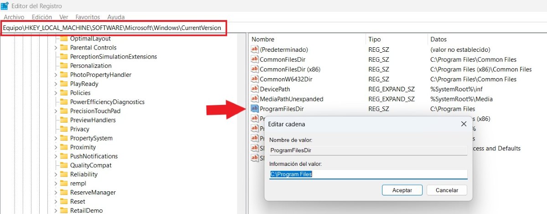This screenshot has width=547, height=214.
Task: Expand the PropertySystem key
Action: coord(55,139)
